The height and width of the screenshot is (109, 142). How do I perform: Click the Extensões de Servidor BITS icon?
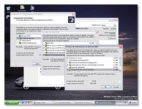(x=70, y=60)
